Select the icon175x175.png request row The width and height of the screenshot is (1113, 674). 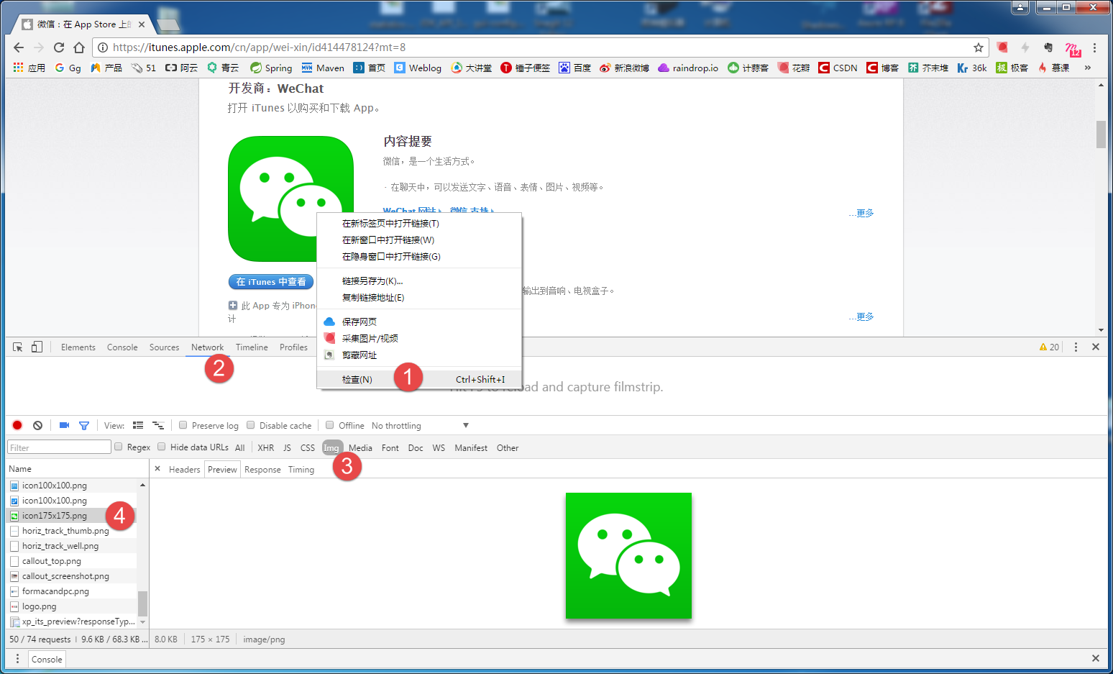[72, 516]
